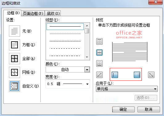Toggle the inside horizontal border button

tap(99, 52)
